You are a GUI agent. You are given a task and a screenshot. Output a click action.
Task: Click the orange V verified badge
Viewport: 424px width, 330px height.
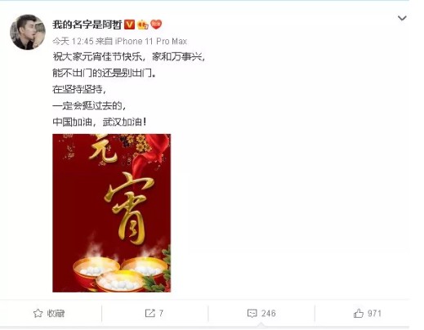click(x=129, y=25)
